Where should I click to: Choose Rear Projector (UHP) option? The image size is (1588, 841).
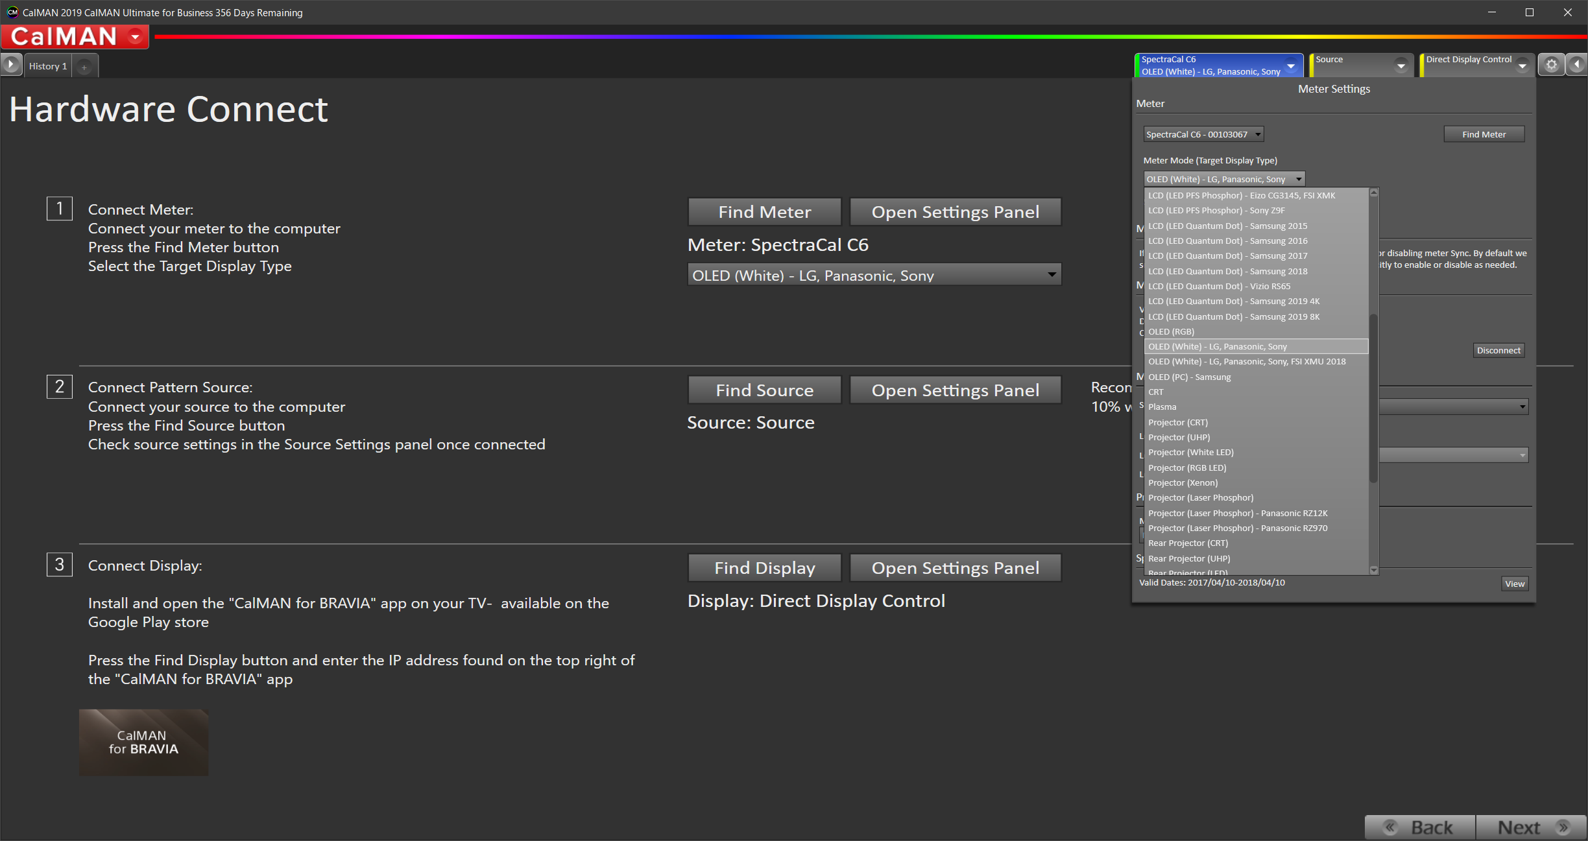(1257, 558)
